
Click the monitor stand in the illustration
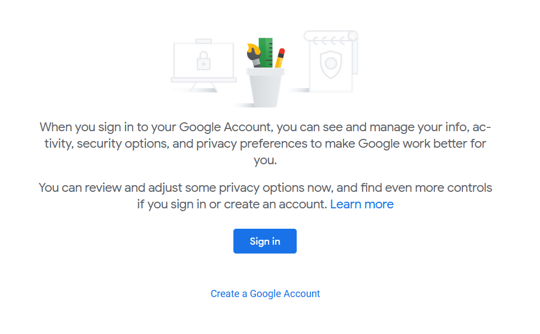(203, 88)
